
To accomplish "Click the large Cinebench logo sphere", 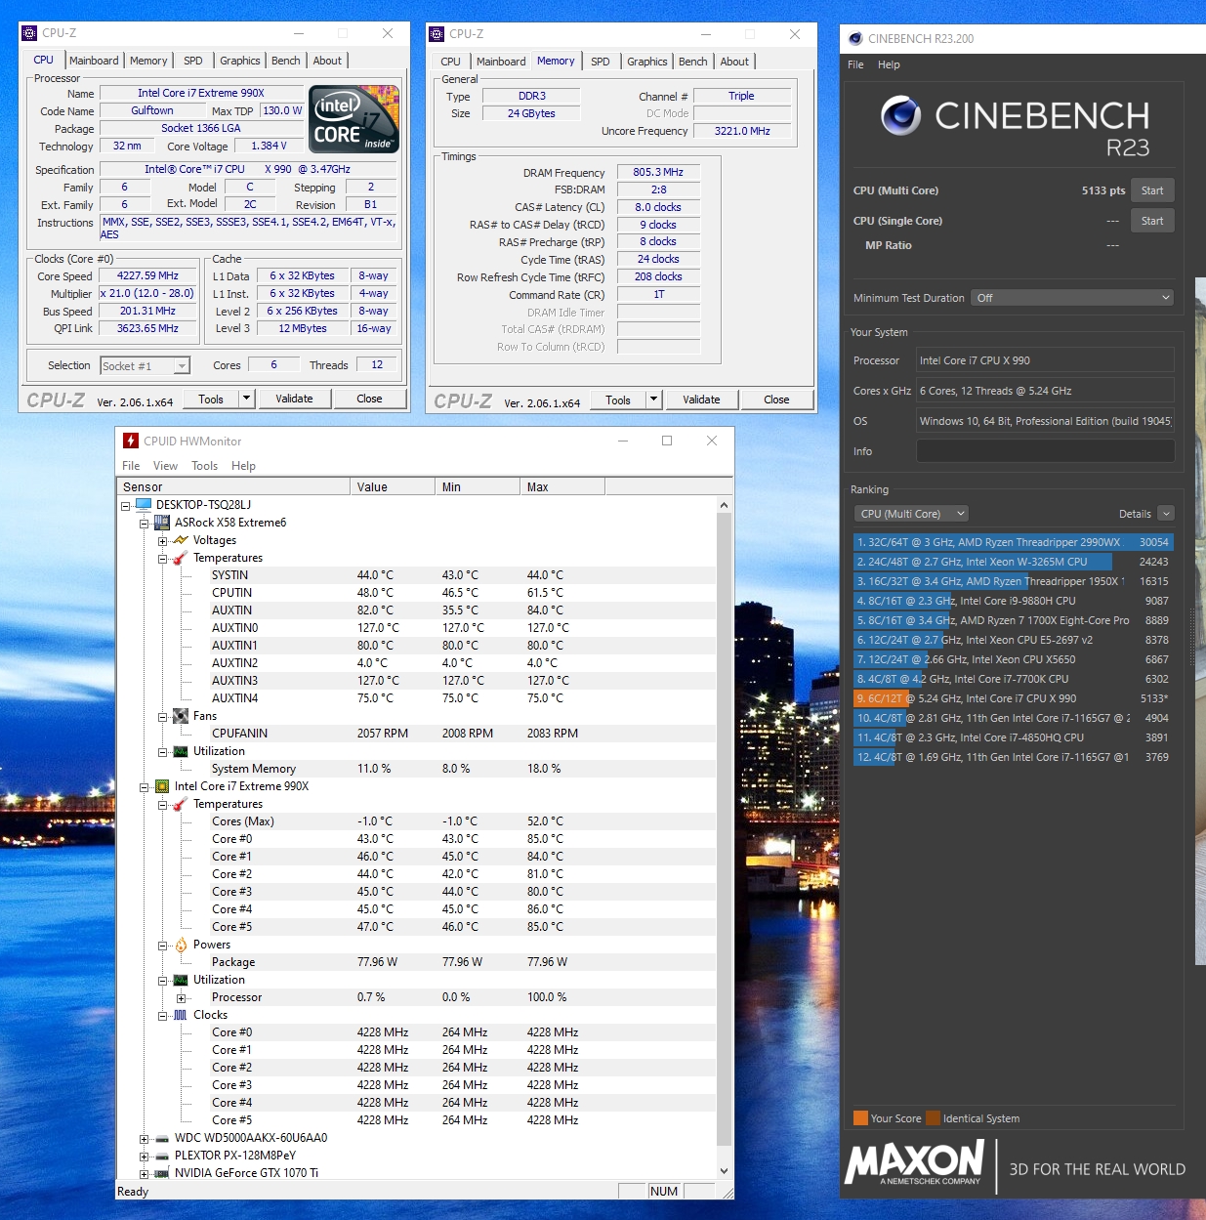I will (900, 116).
